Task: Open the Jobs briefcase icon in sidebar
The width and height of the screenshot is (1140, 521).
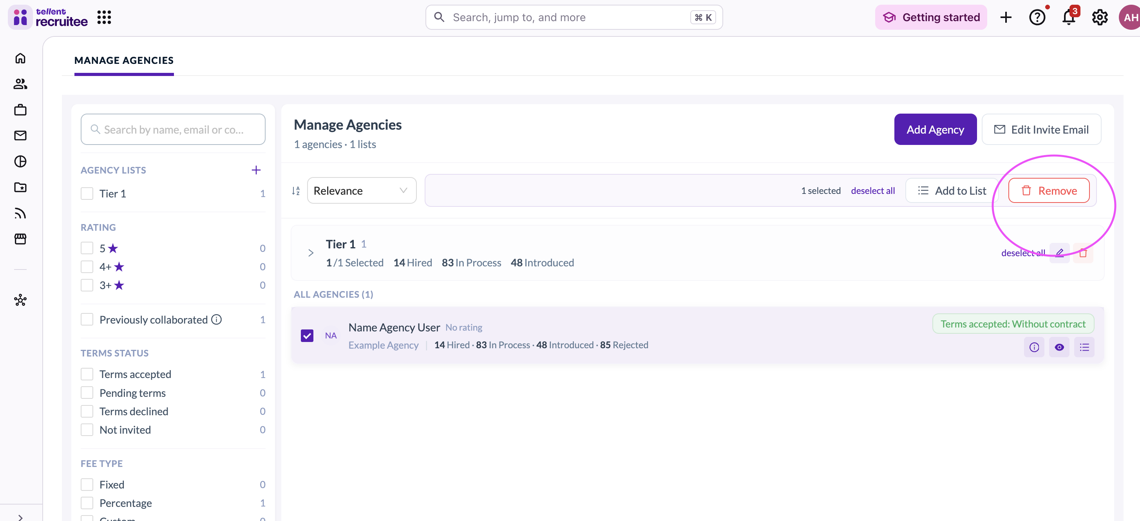Action: tap(20, 110)
